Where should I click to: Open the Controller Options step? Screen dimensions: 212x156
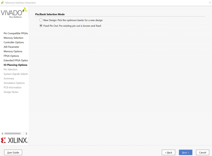(x=14, y=42)
